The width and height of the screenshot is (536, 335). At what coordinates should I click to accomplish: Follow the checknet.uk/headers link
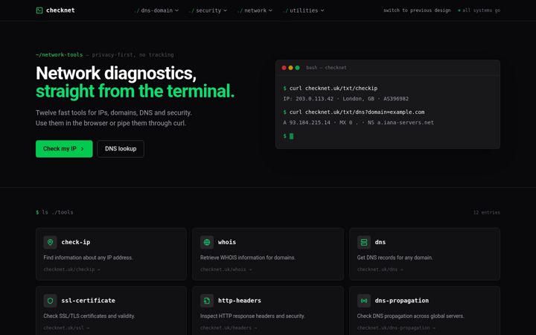(x=229, y=328)
